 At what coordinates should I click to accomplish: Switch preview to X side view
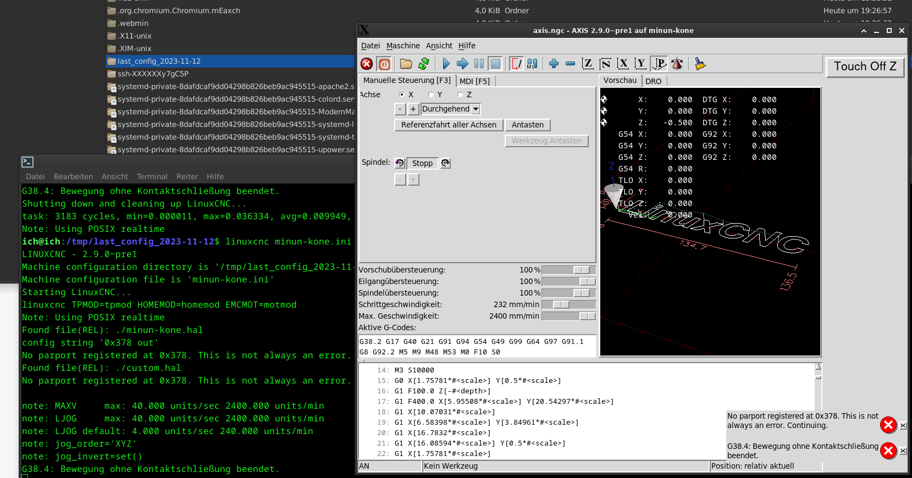(623, 64)
